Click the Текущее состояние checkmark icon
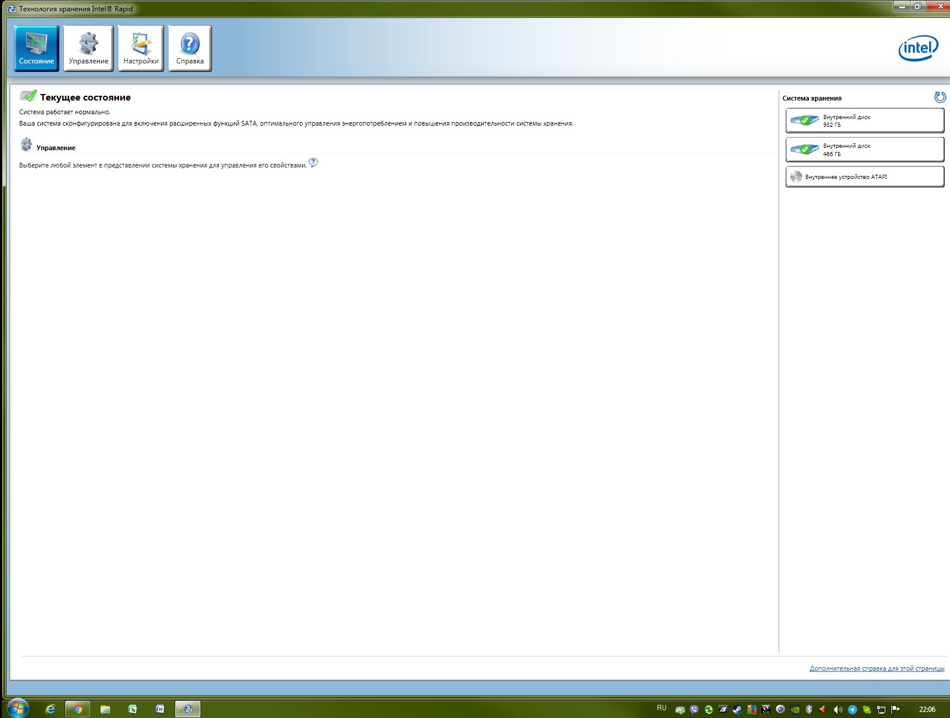 point(28,96)
